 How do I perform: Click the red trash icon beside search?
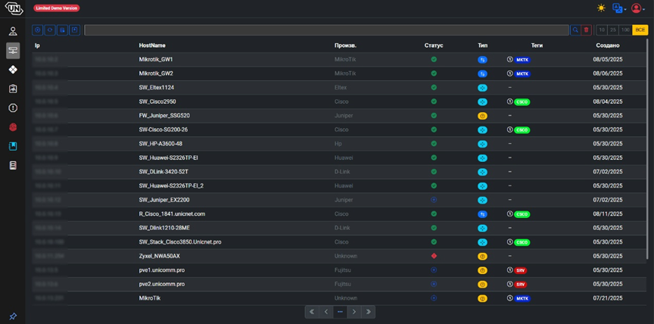(x=587, y=30)
